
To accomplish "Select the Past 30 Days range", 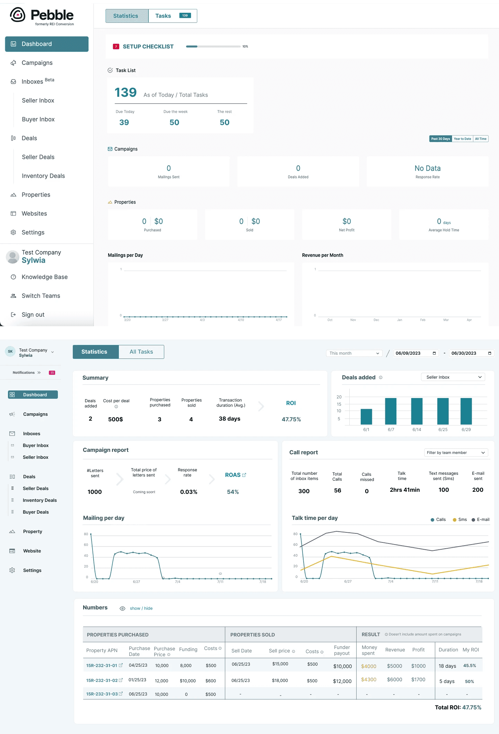I will (x=440, y=139).
